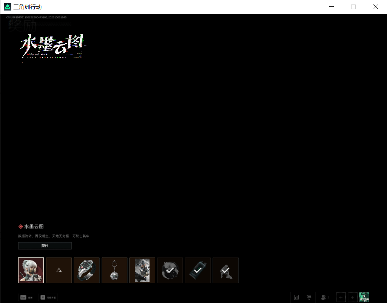Click the 水墨云图 calligraphy logo
Screen dimensions: 387x303
click(x=53, y=47)
